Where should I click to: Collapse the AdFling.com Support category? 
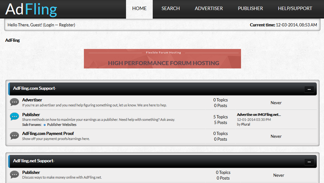click(309, 89)
